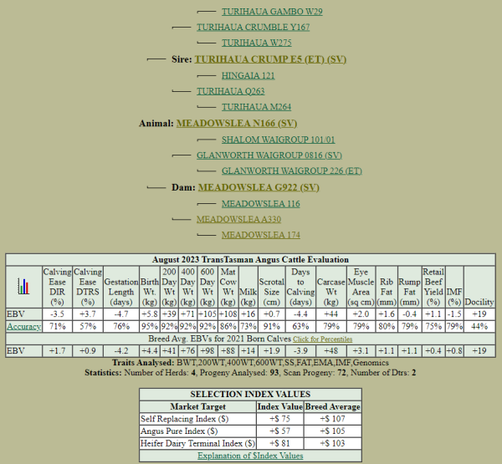This screenshot has width=502, height=464.
Task: Open HINGAIA 121 pedigree link
Action: click(248, 75)
